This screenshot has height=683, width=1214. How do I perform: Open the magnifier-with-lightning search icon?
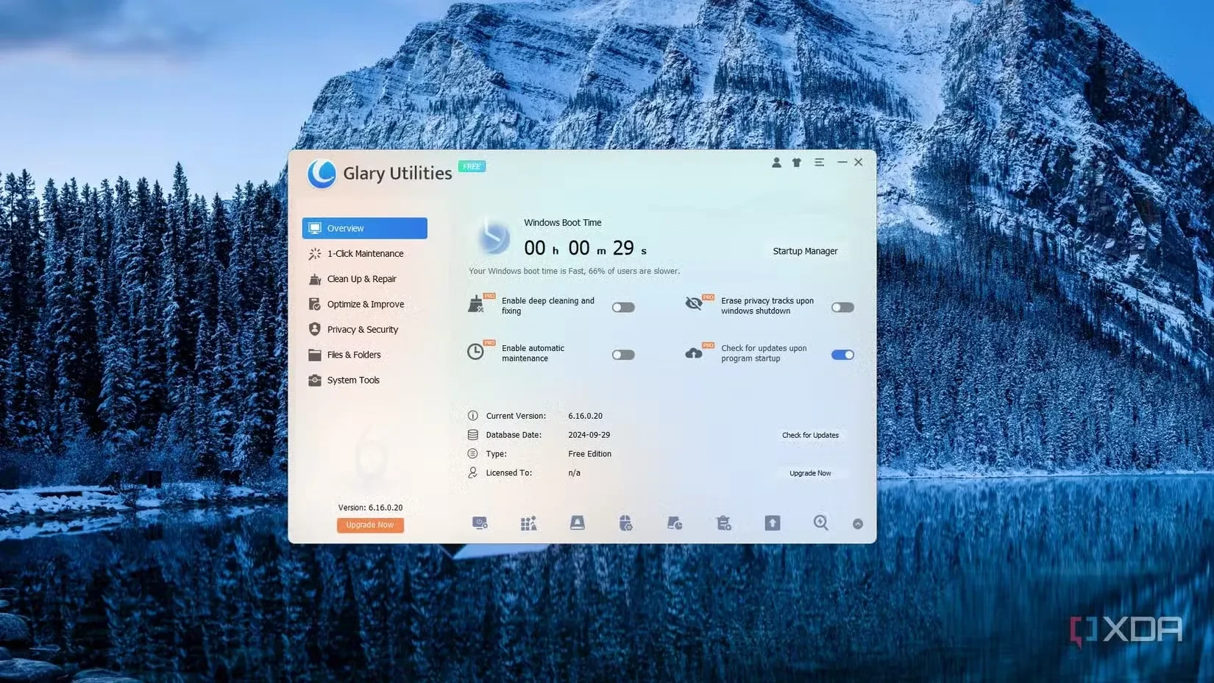click(821, 523)
